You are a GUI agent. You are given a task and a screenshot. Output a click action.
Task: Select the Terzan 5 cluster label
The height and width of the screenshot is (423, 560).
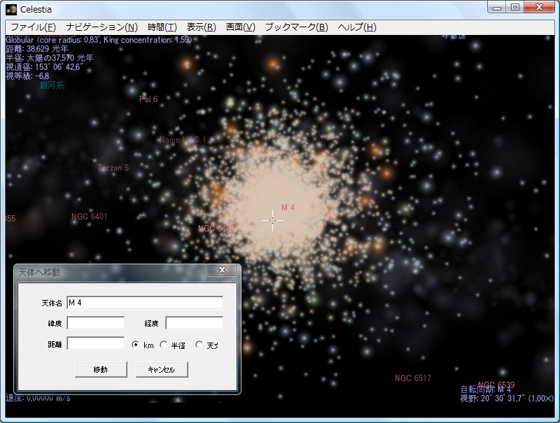point(113,168)
